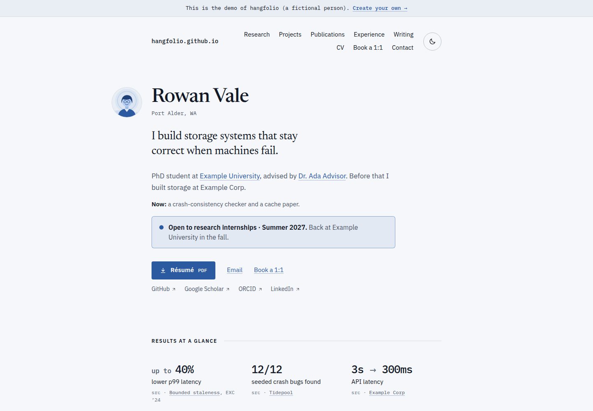
Task: Click the Email link beside Résumé
Action: 235,270
